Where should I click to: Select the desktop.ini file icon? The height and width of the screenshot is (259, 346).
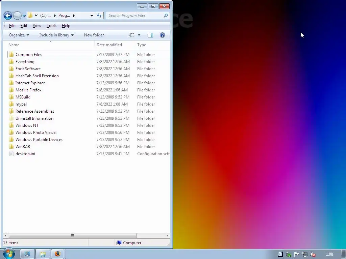(x=11, y=154)
